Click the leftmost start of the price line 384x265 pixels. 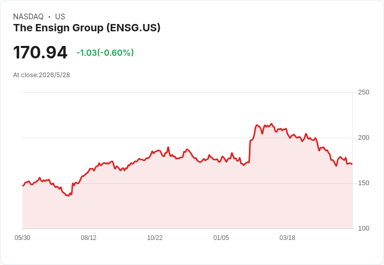pos(23,186)
